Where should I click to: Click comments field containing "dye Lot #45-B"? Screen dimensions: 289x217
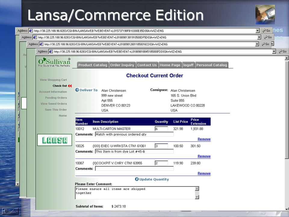click(134, 152)
